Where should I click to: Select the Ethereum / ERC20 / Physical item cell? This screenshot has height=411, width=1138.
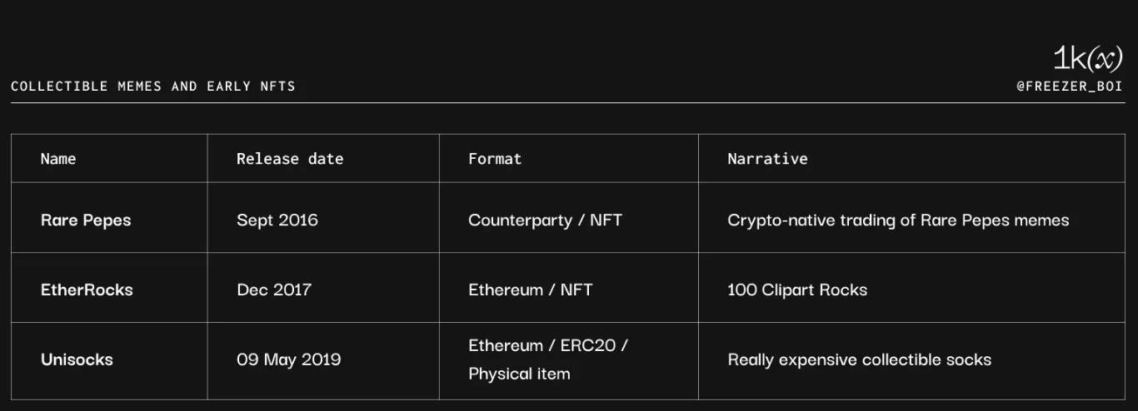548,359
